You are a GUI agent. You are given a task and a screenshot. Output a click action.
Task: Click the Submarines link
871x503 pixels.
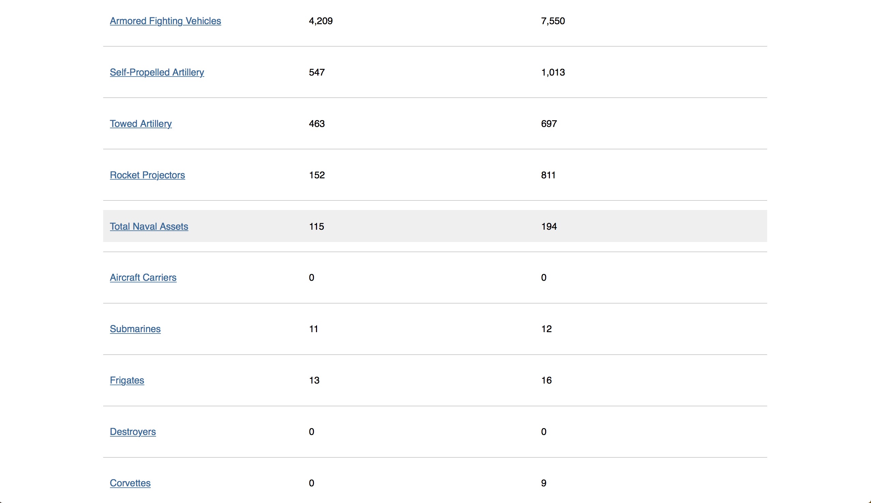tap(135, 329)
